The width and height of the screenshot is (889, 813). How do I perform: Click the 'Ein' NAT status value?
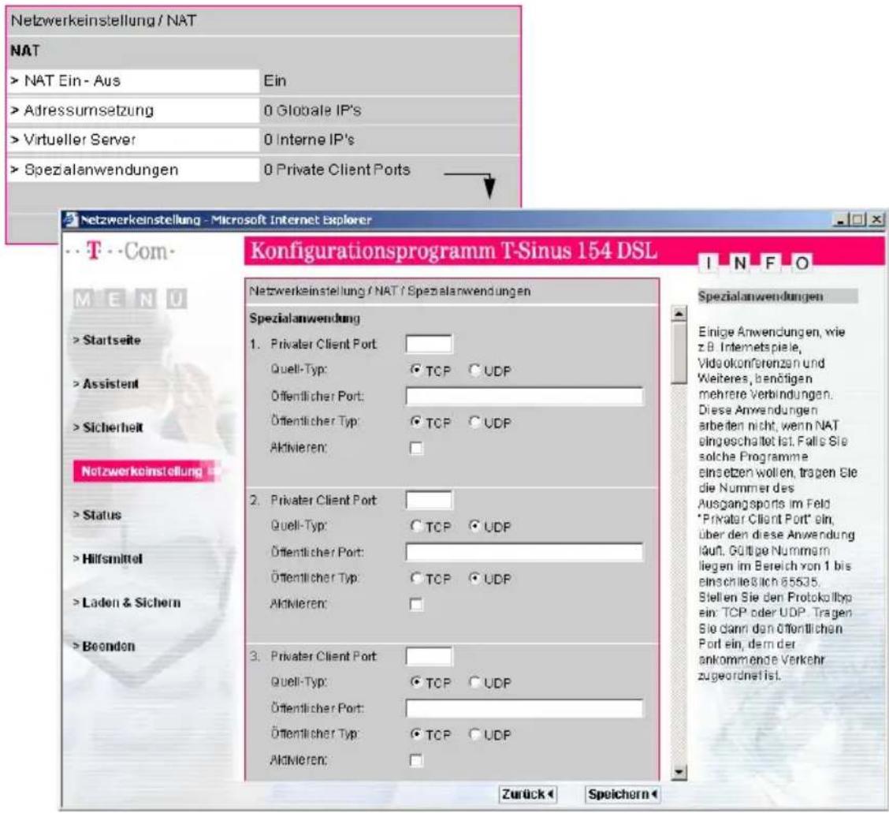click(x=275, y=80)
